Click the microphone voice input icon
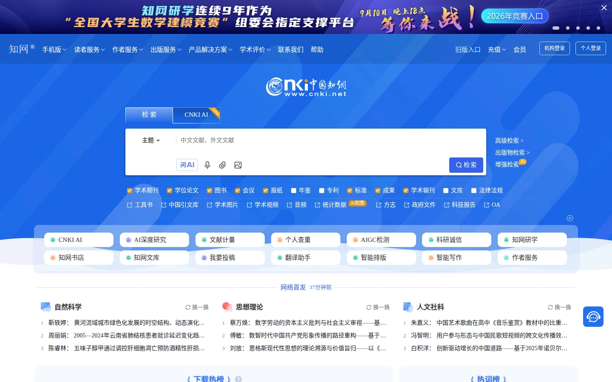The width and height of the screenshot is (612, 382). click(207, 165)
